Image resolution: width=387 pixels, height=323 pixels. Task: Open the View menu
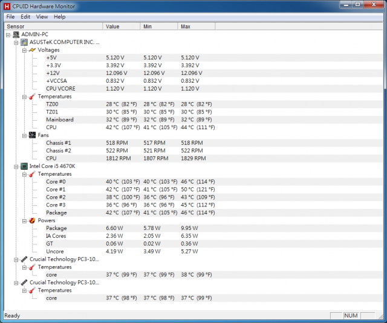click(x=42, y=17)
